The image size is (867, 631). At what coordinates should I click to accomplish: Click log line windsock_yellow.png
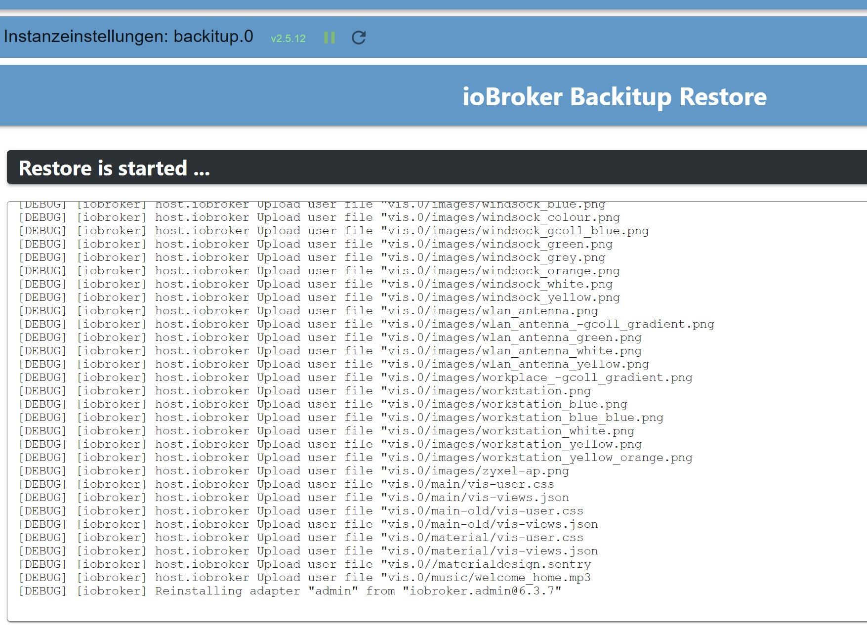pyautogui.click(x=319, y=297)
